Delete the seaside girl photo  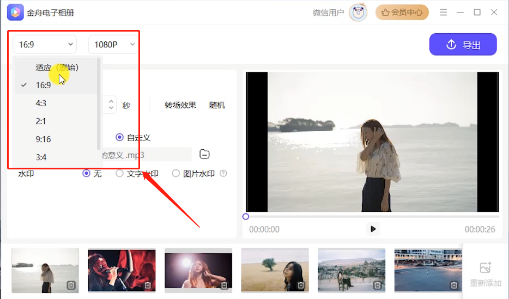(71, 285)
